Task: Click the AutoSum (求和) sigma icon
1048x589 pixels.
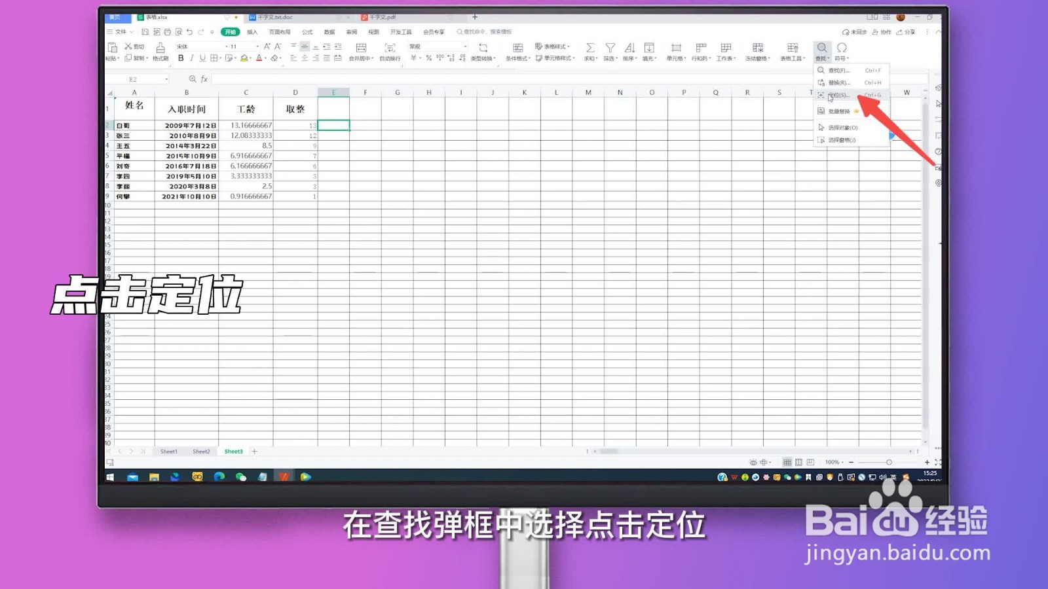Action: pos(590,48)
